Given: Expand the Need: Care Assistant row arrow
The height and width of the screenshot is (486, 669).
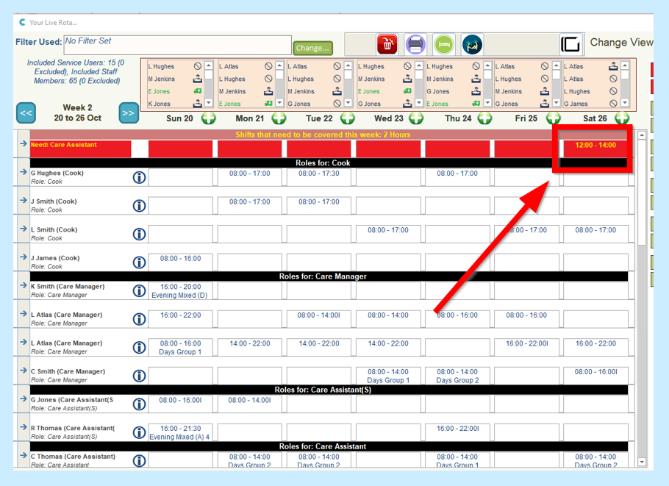Looking at the screenshot, I should (x=23, y=144).
